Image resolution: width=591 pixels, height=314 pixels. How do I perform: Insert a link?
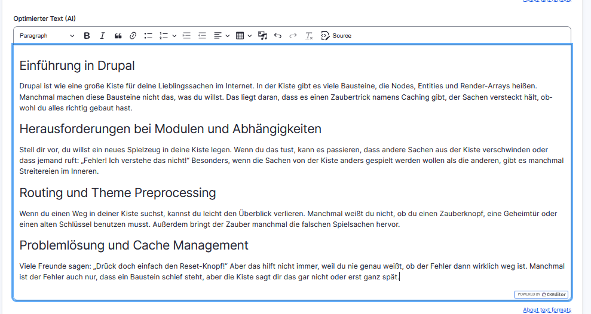click(x=133, y=36)
